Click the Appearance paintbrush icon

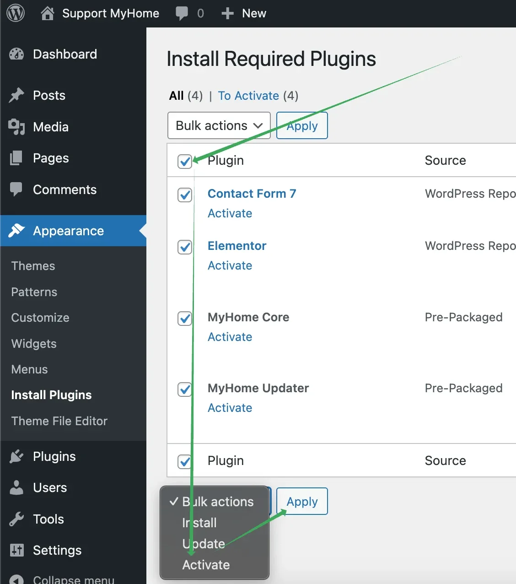(x=16, y=231)
